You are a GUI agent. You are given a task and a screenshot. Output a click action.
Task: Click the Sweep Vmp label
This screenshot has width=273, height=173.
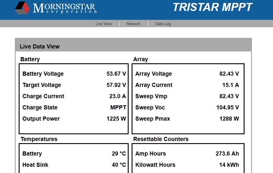(151, 96)
